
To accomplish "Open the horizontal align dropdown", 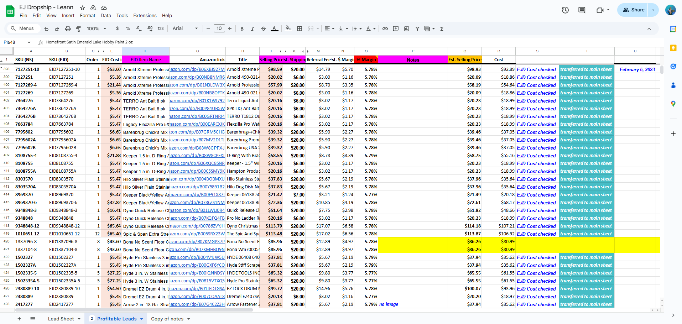I will point(329,29).
